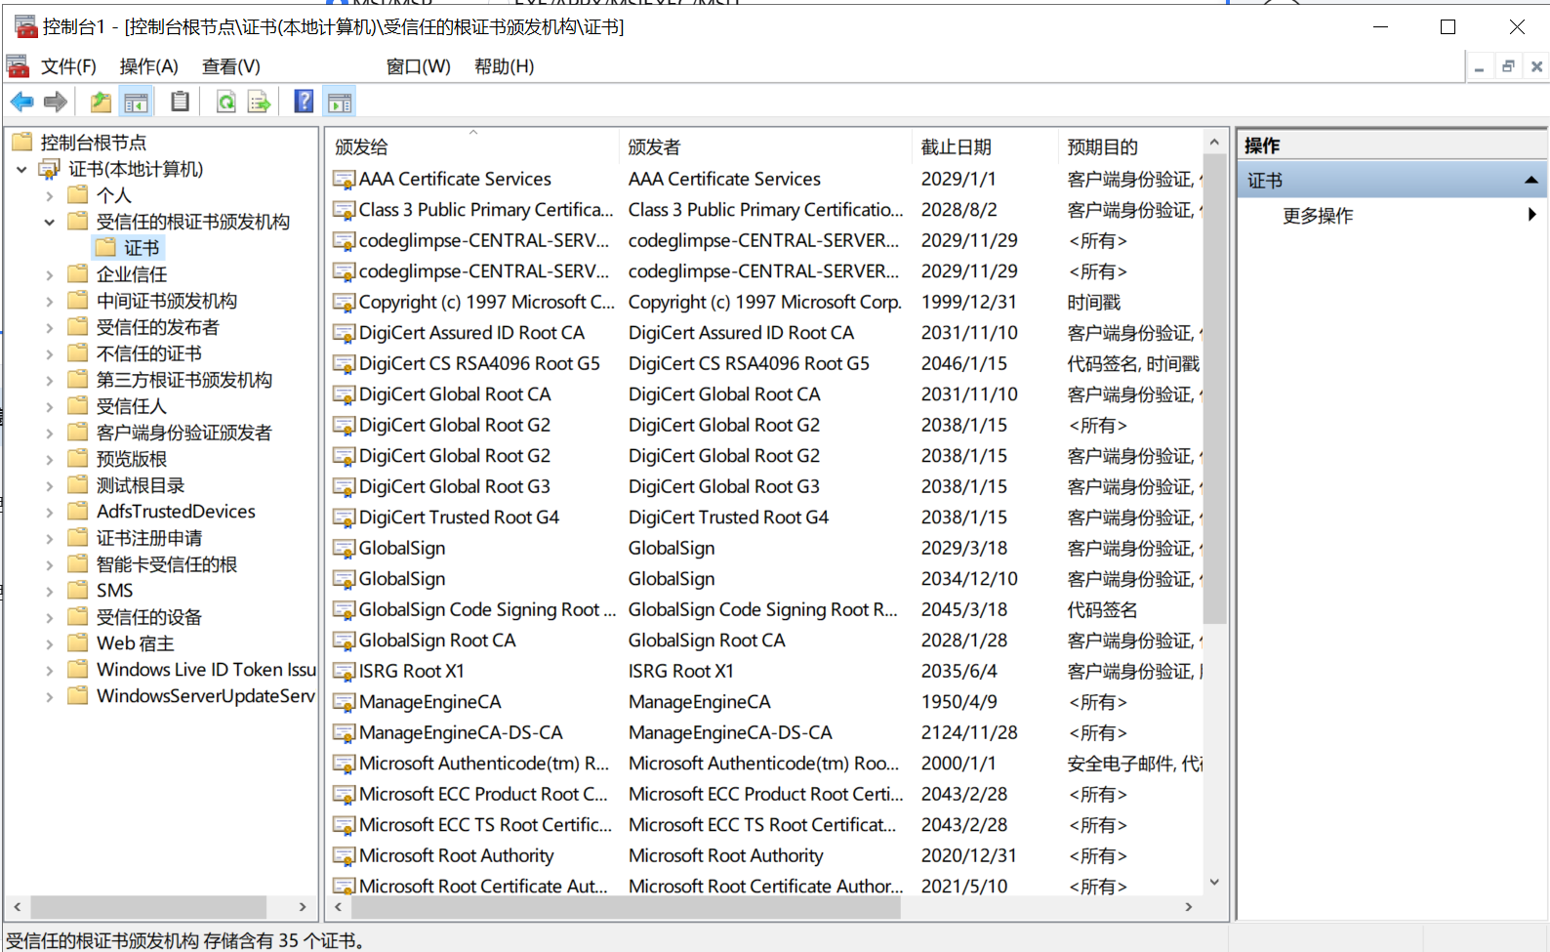Click the AAA Certificate Services certificate icon
Image resolution: width=1550 pixels, height=952 pixels.
[344, 180]
